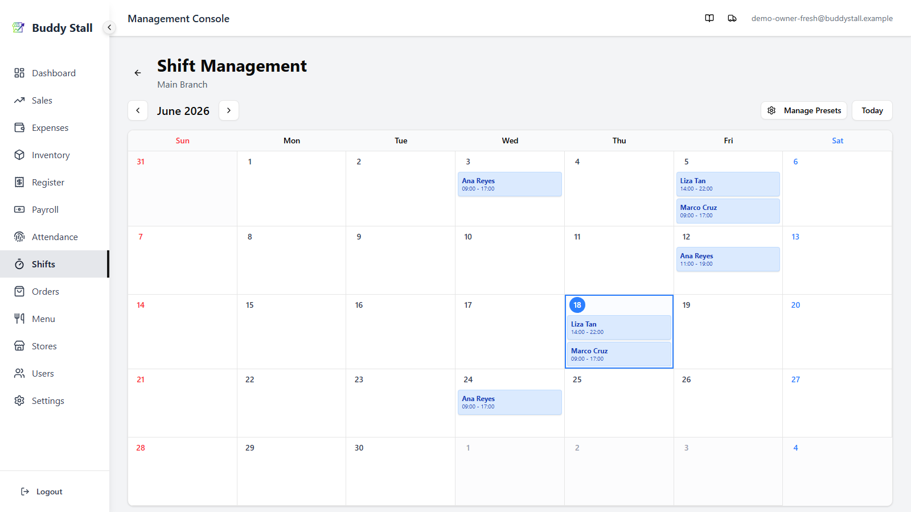
Task: Open Ana Reyes shift on June 24
Action: coord(510,402)
